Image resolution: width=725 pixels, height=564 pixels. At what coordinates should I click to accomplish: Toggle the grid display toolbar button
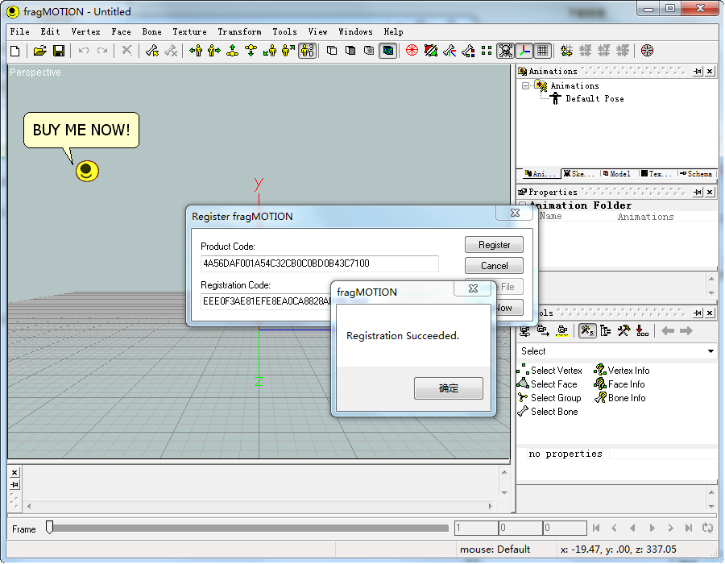pos(543,51)
